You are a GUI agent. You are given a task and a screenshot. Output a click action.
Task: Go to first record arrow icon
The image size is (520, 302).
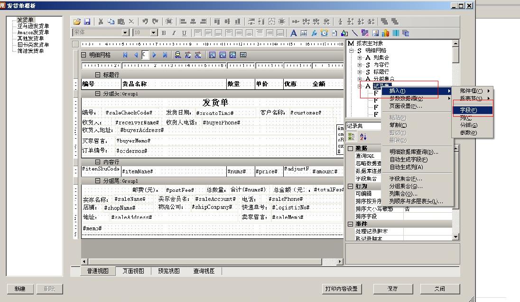(125, 55)
